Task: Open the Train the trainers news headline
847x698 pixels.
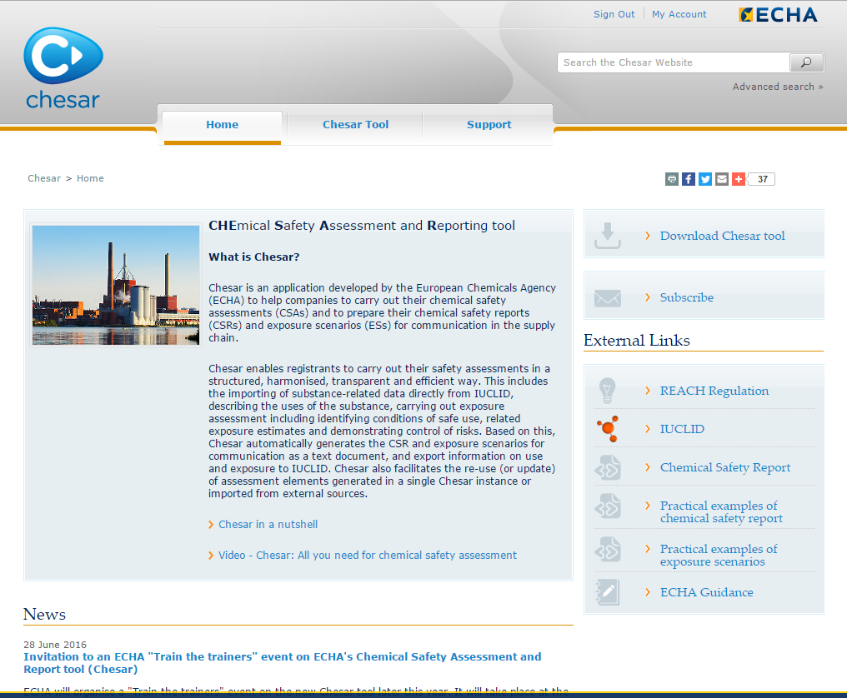Action: [x=282, y=663]
